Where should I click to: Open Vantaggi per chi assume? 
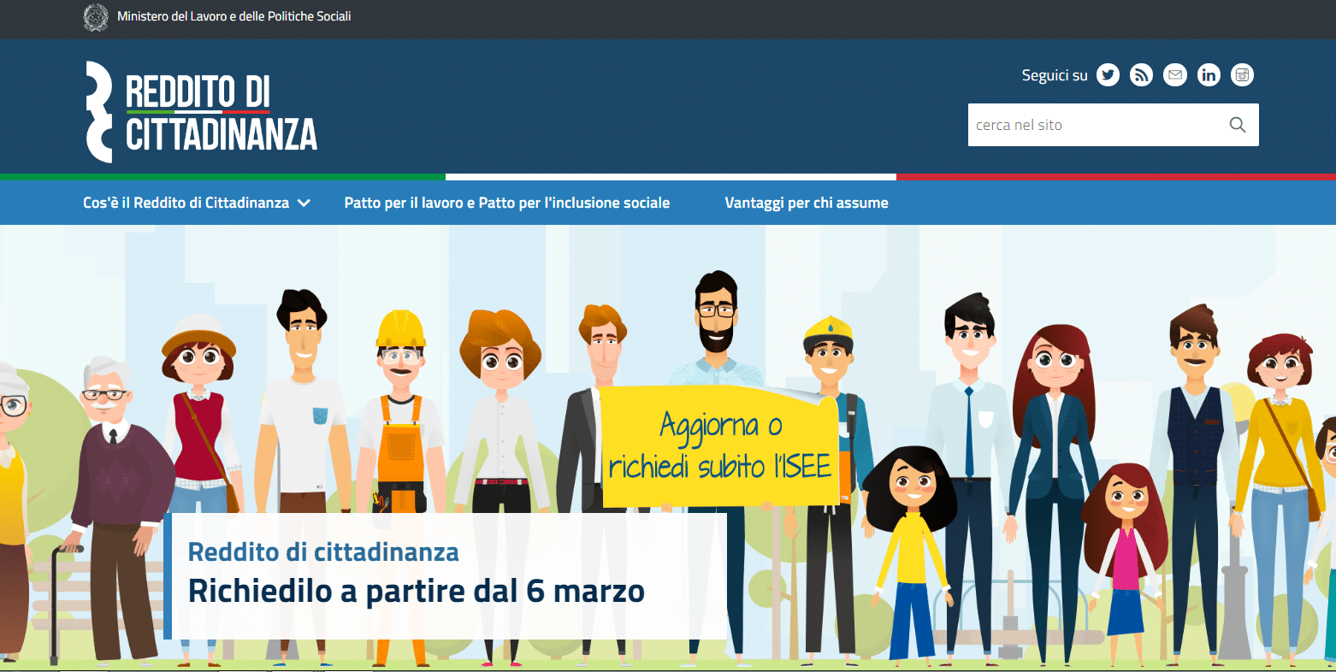806,203
